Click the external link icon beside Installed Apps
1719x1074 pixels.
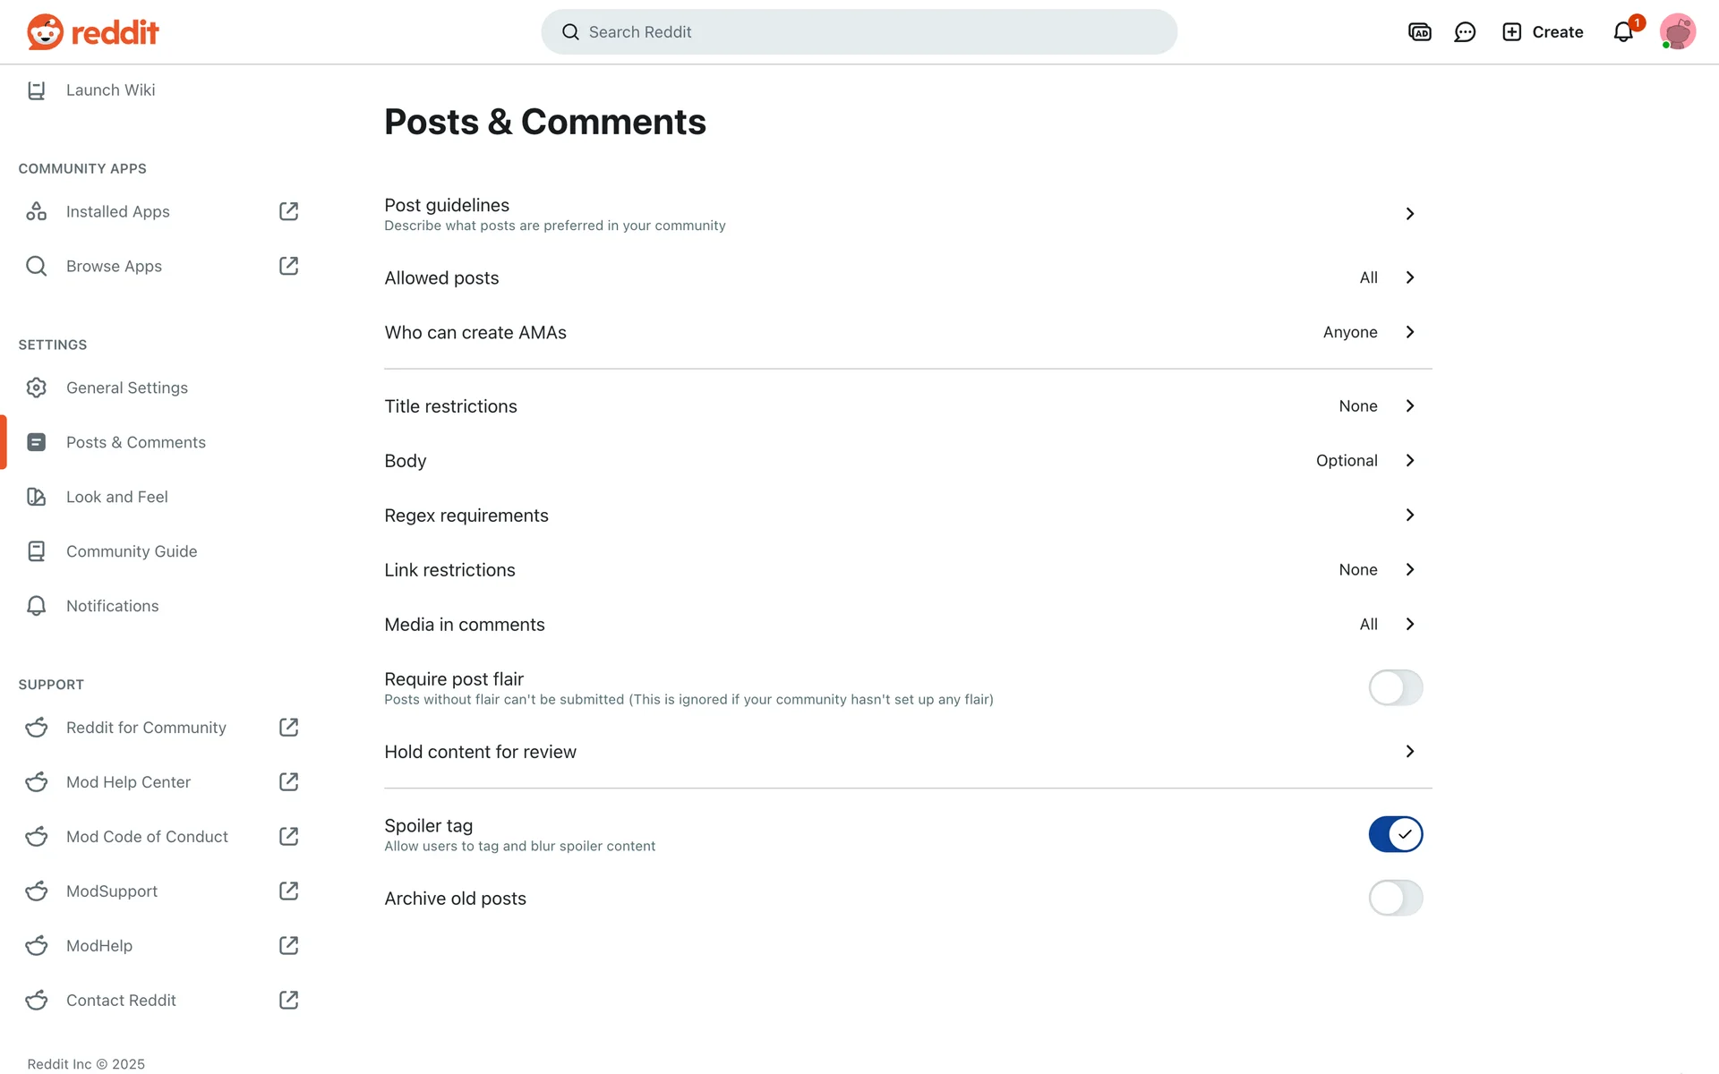[288, 211]
